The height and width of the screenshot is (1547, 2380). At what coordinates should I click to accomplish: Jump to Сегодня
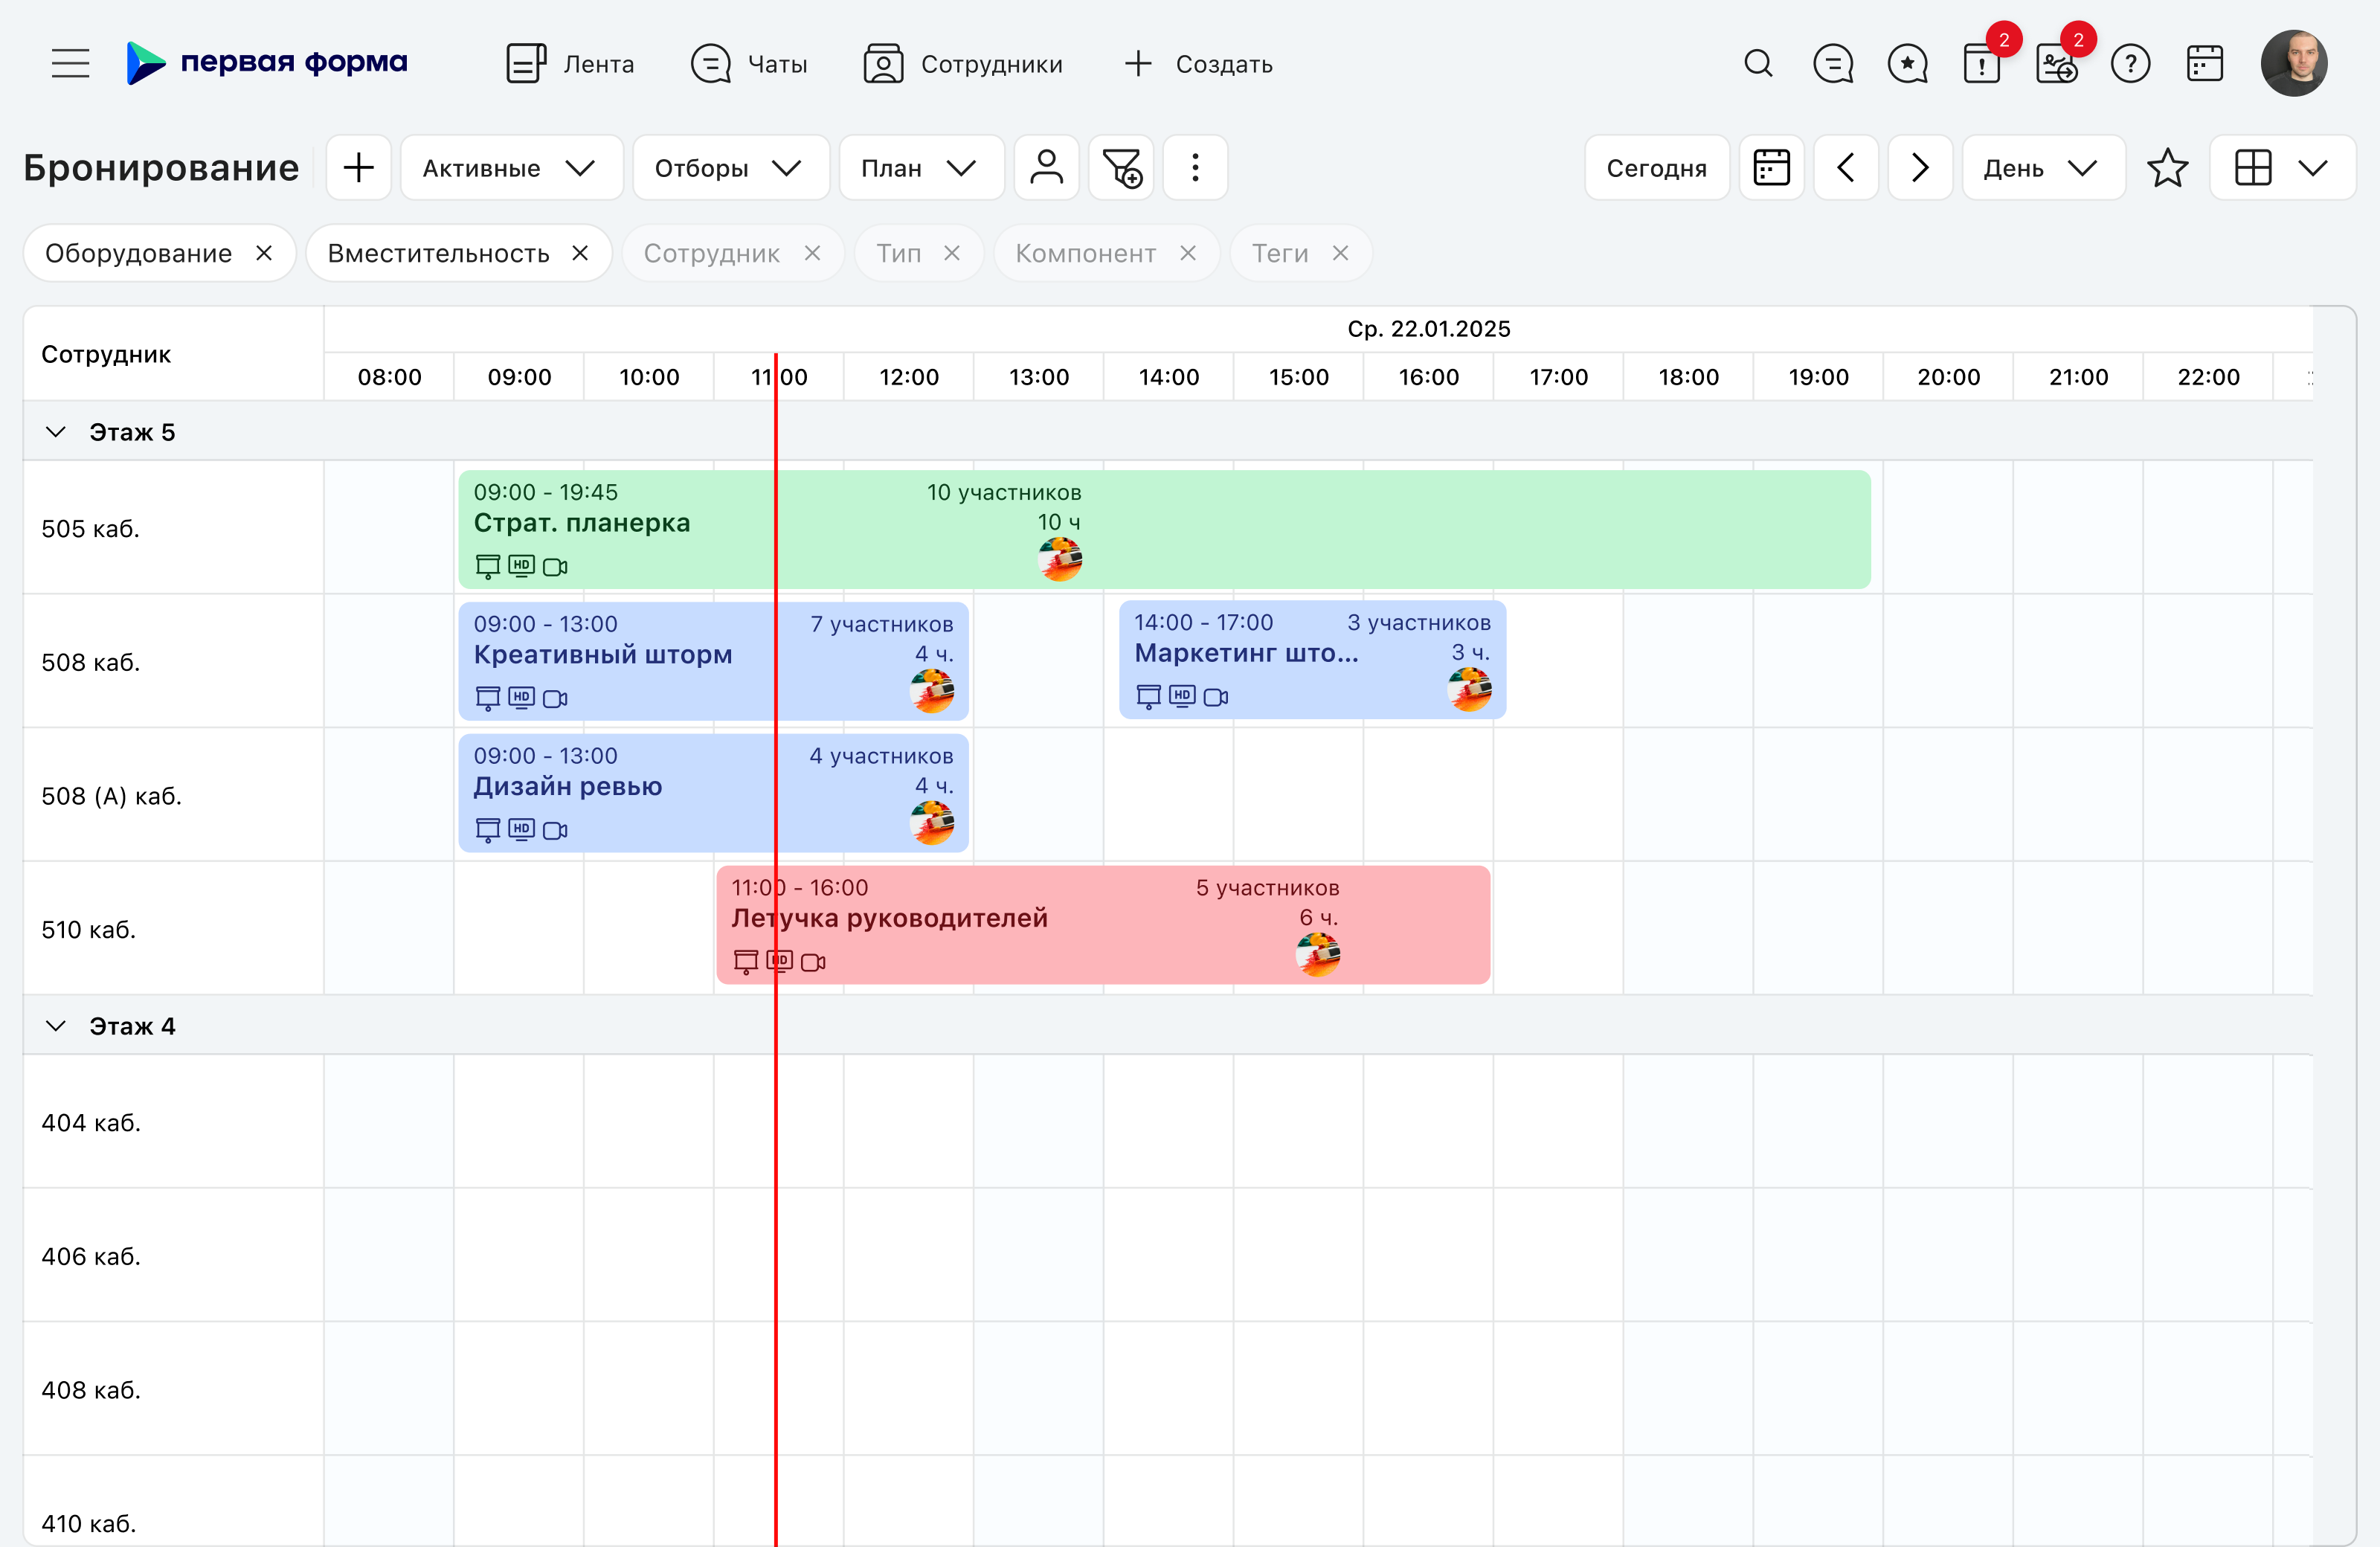pos(1656,168)
